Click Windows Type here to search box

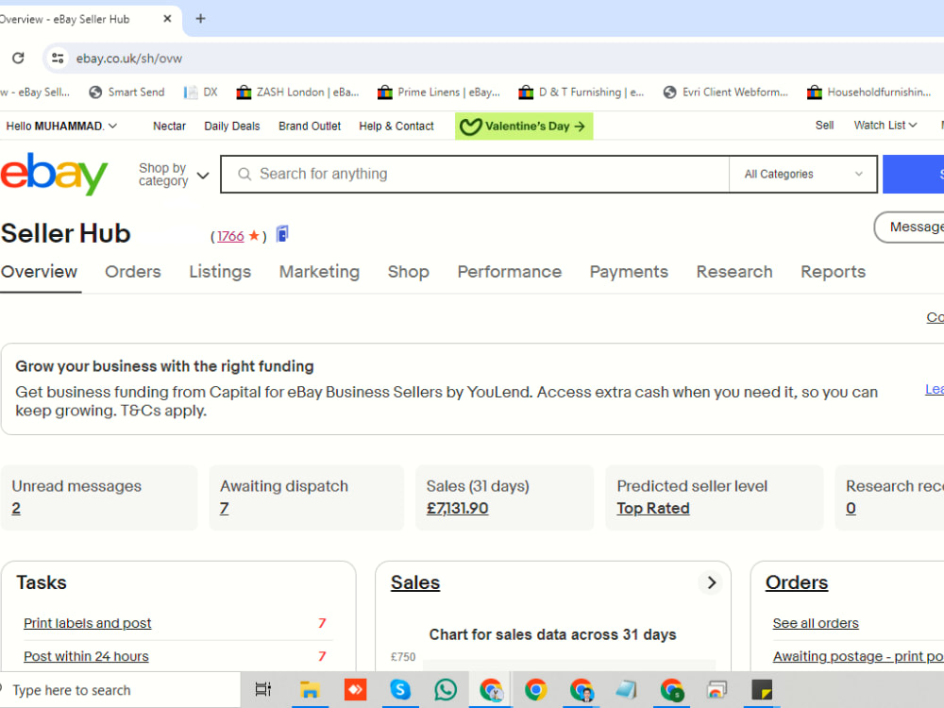tap(119, 690)
